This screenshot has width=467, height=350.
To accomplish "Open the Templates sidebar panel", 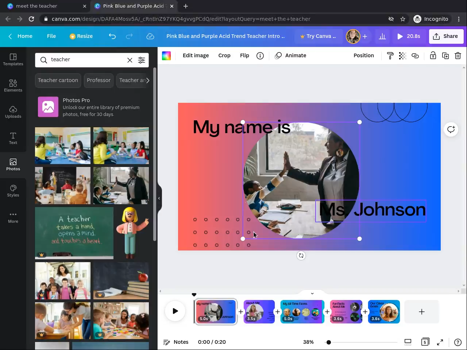I will click(x=13, y=59).
